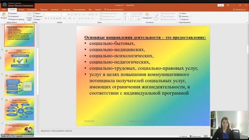The height and width of the screenshot is (140, 249).
Task: Click the font name input box
Action: click(53, 14)
